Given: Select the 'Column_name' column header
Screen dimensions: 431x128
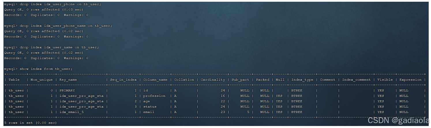Looking at the screenshot, I should pyautogui.click(x=155, y=80).
